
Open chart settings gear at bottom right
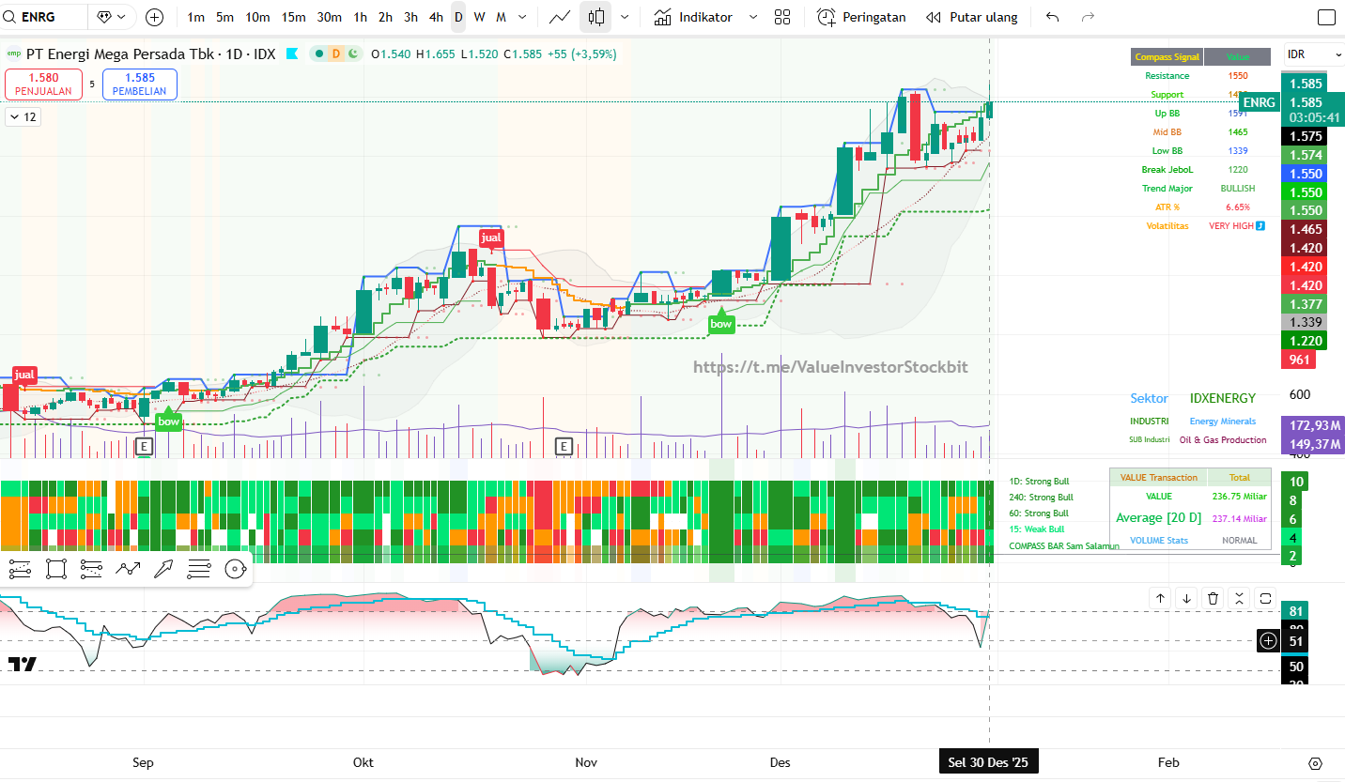pyautogui.click(x=1315, y=762)
